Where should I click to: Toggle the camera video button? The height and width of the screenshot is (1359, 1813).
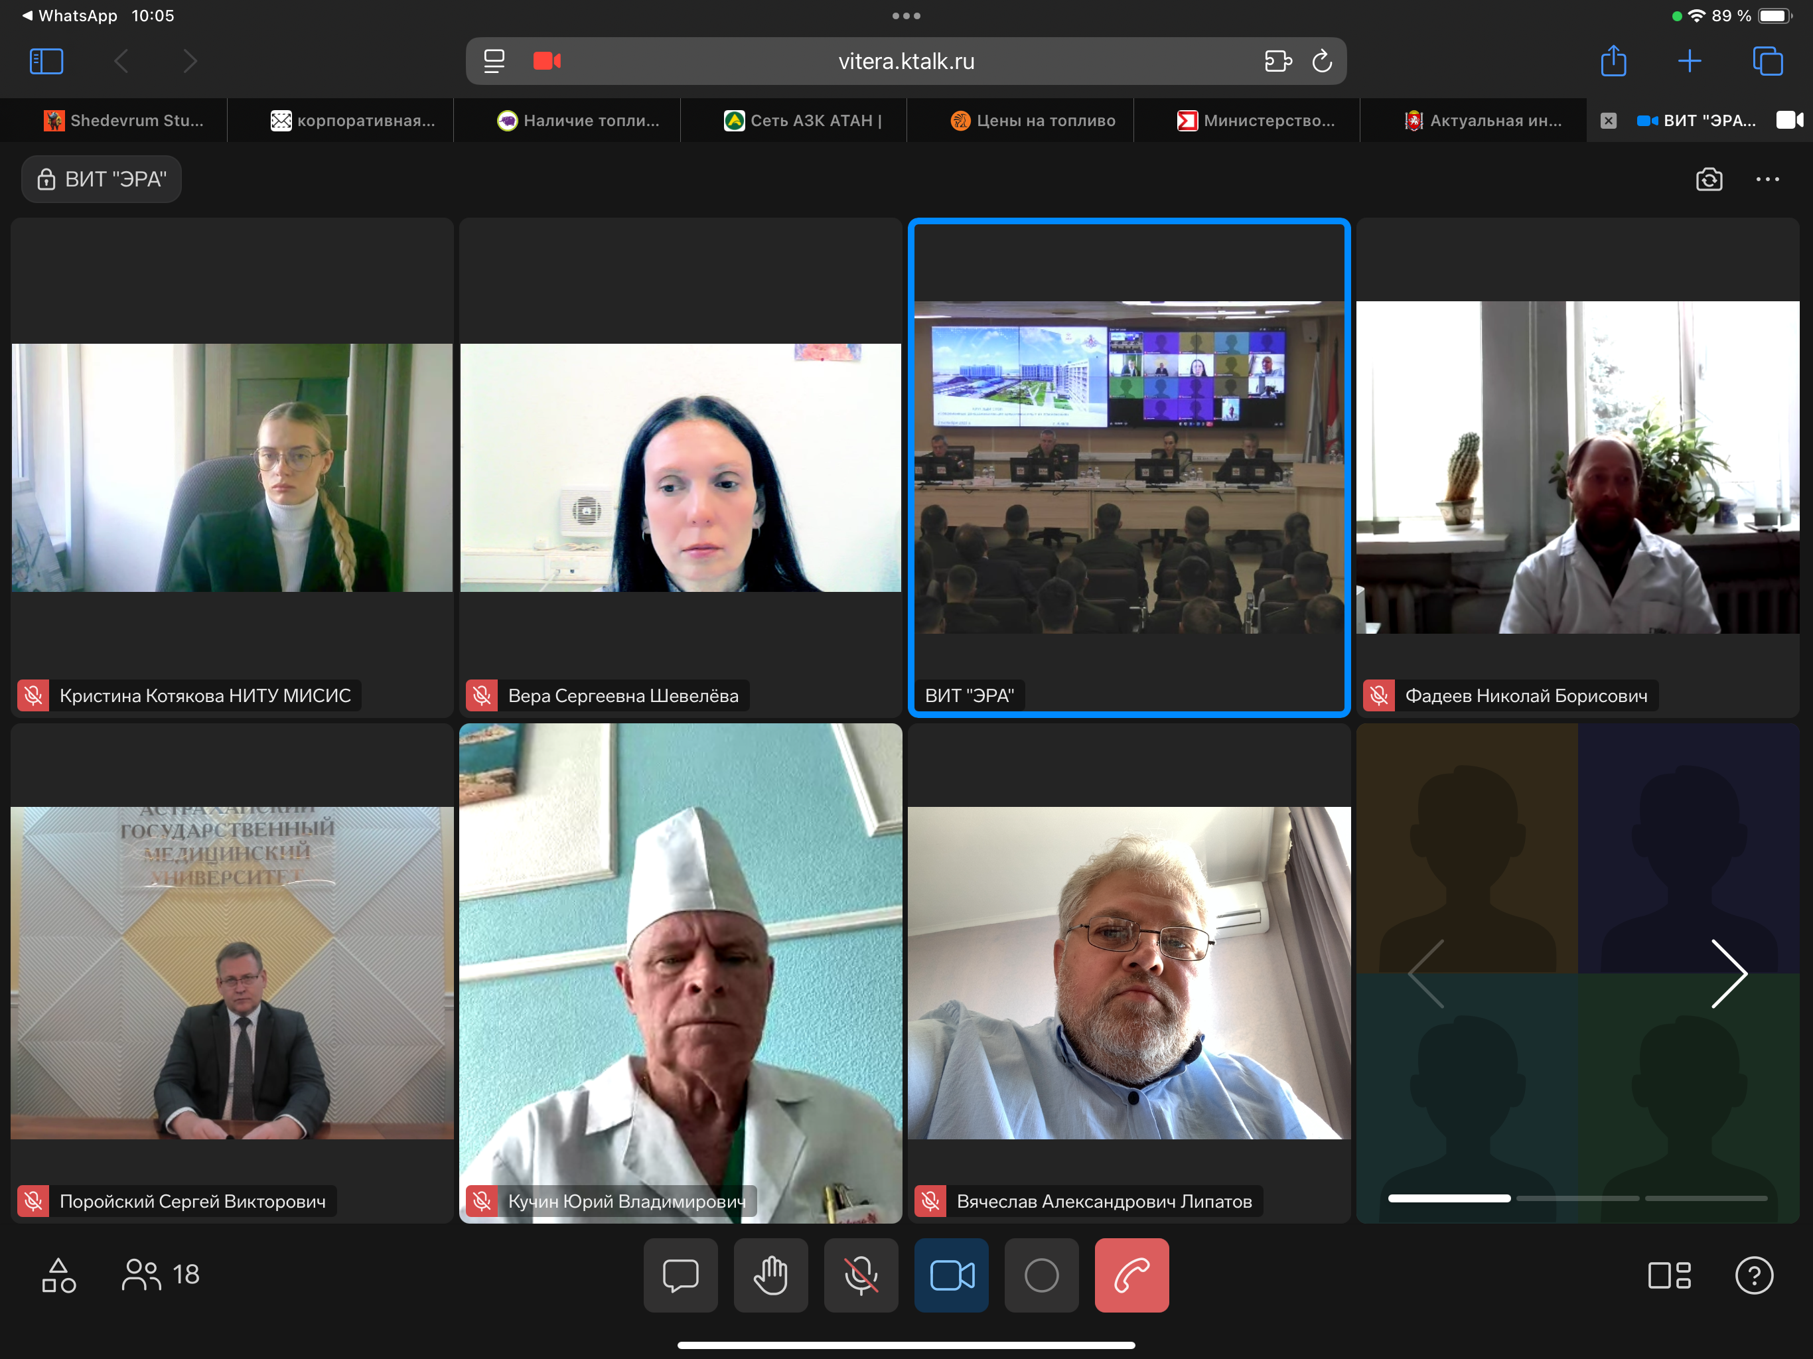click(x=951, y=1275)
